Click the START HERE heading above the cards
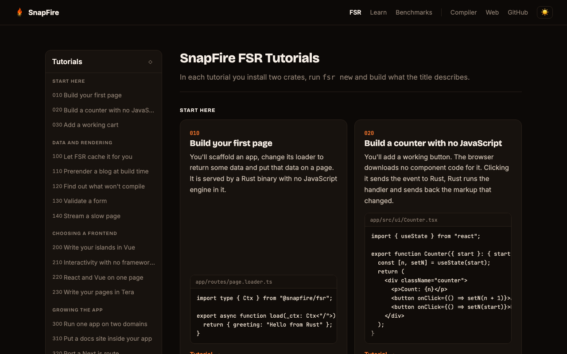Viewport: 567px width, 354px height. 198,110
